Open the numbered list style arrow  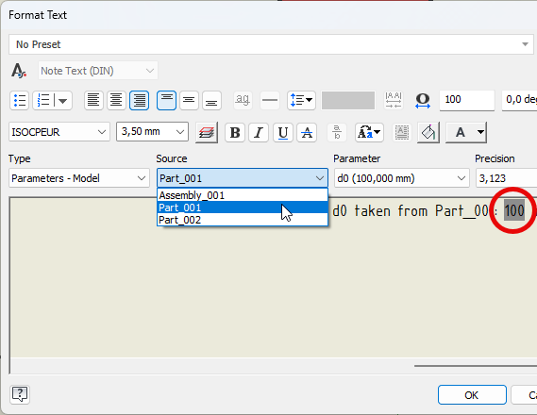63,101
